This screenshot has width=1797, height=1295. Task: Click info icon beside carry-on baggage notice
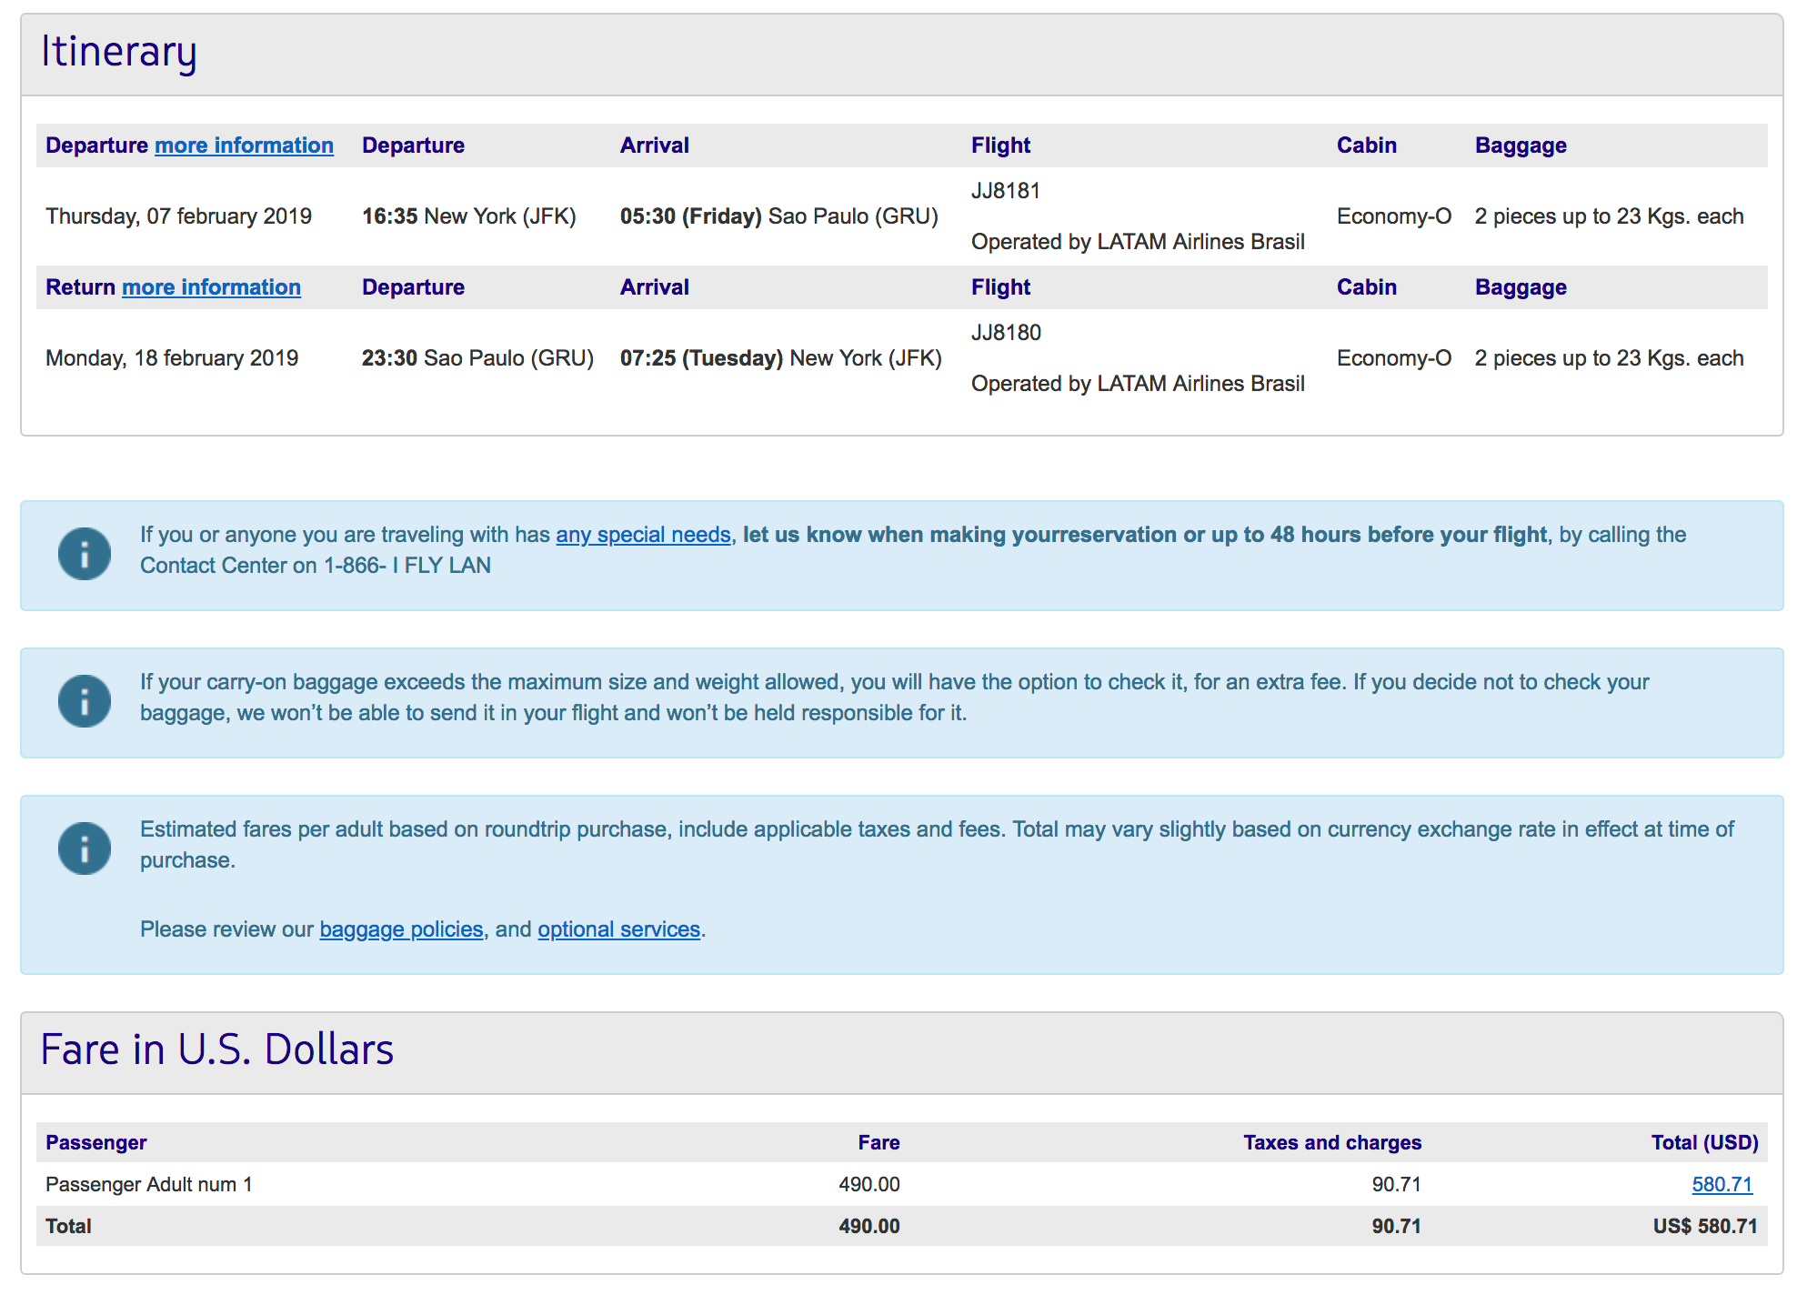click(x=85, y=701)
